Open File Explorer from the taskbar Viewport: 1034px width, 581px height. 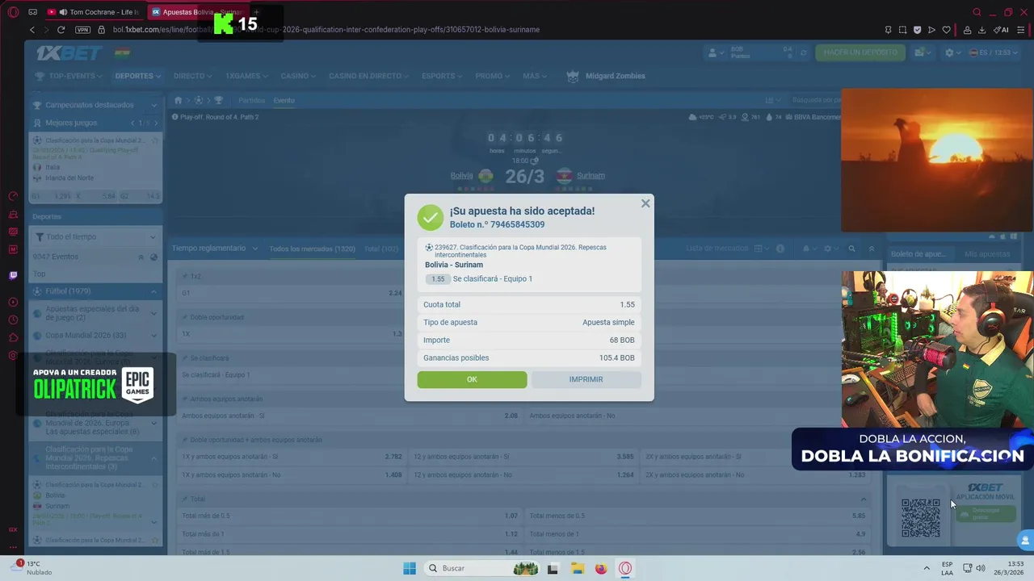click(577, 568)
